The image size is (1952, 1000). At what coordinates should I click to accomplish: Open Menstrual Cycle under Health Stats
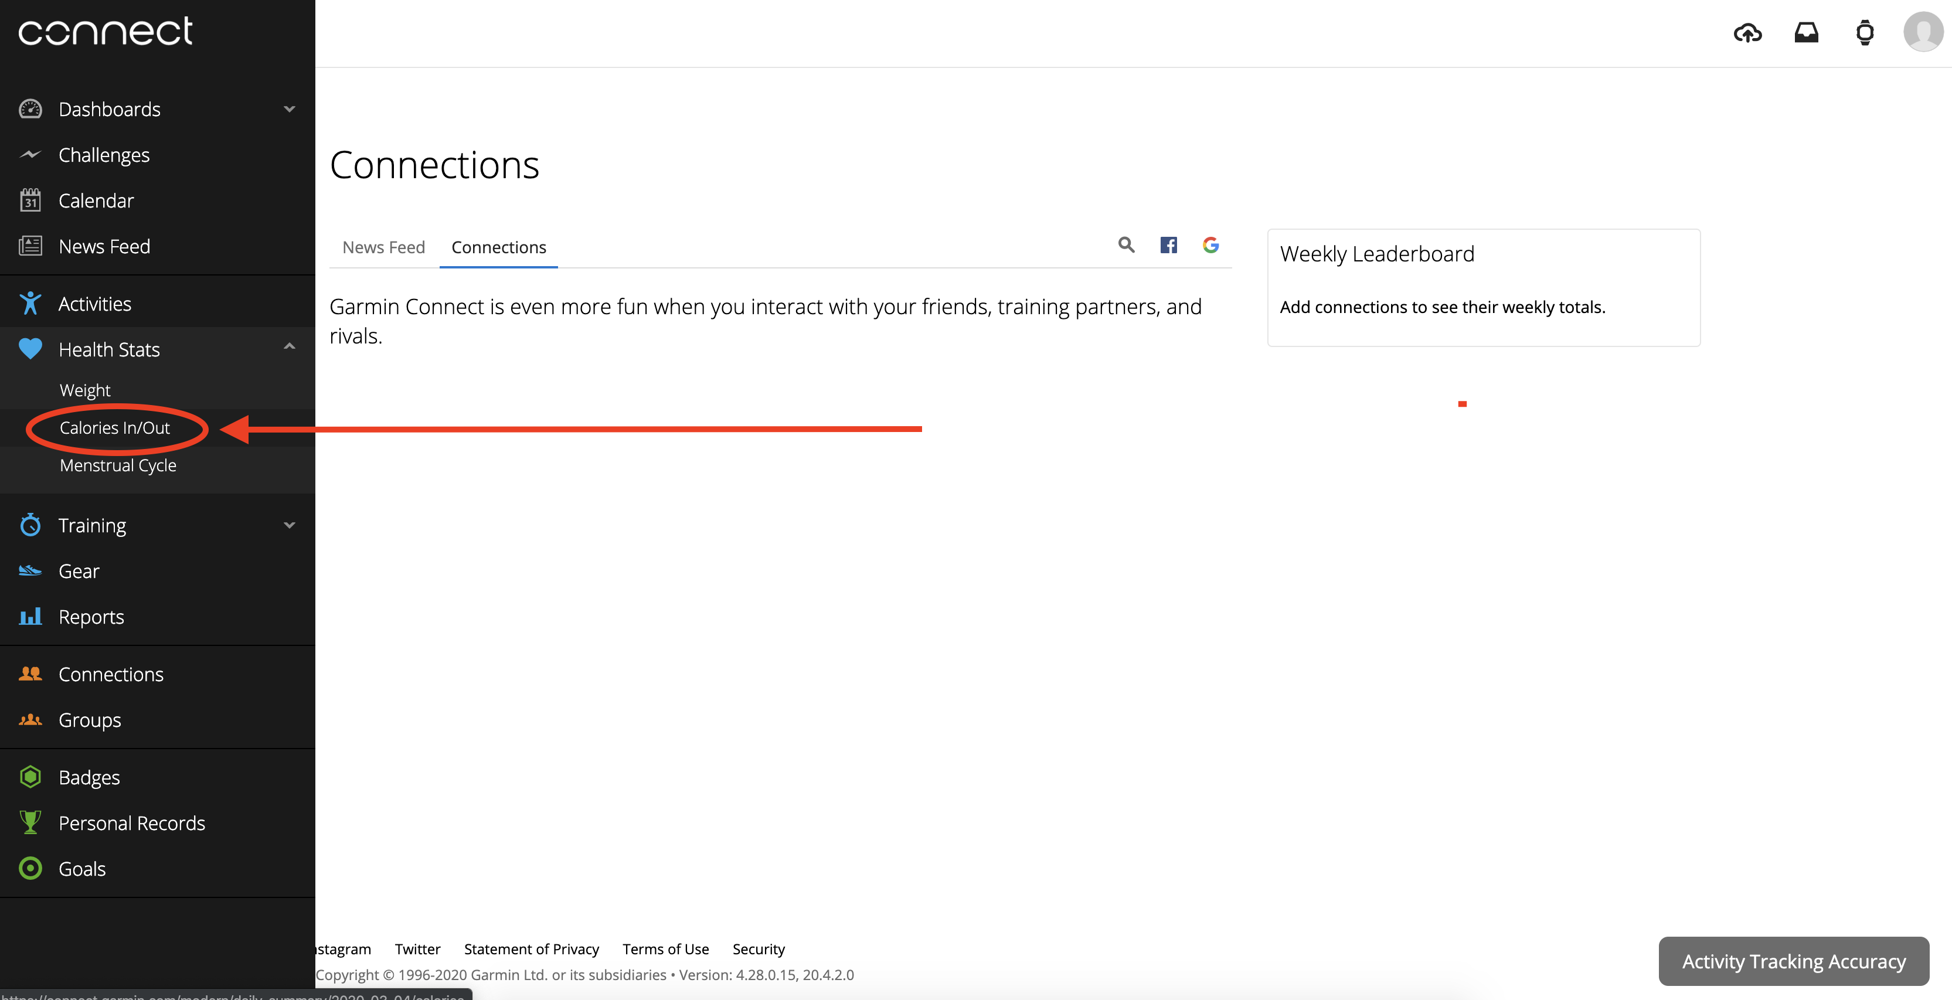tap(117, 465)
